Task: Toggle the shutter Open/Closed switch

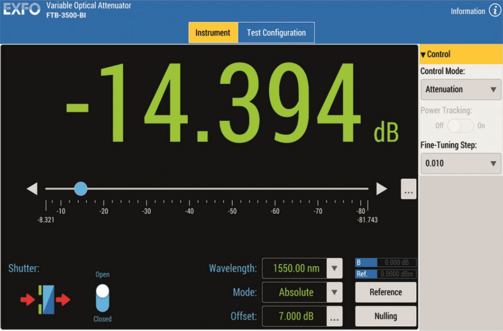Action: 102,298
